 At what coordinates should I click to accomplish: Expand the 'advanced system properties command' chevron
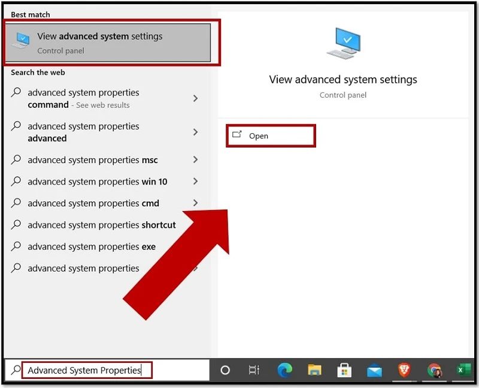pyautogui.click(x=196, y=98)
